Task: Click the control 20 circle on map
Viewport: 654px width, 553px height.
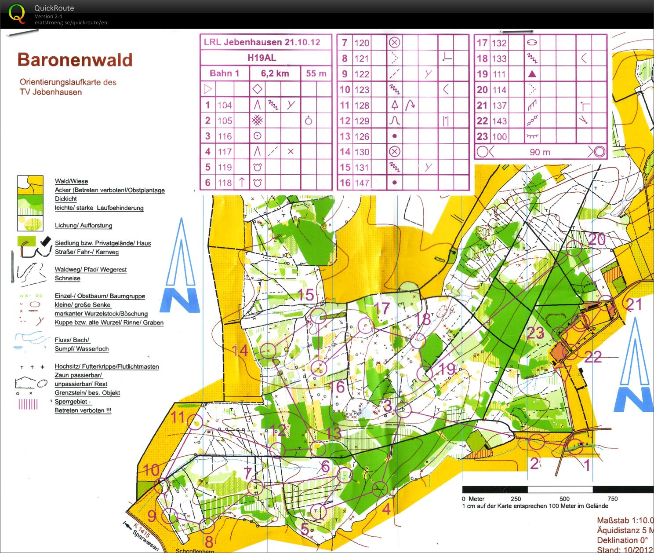Action: 575,249
